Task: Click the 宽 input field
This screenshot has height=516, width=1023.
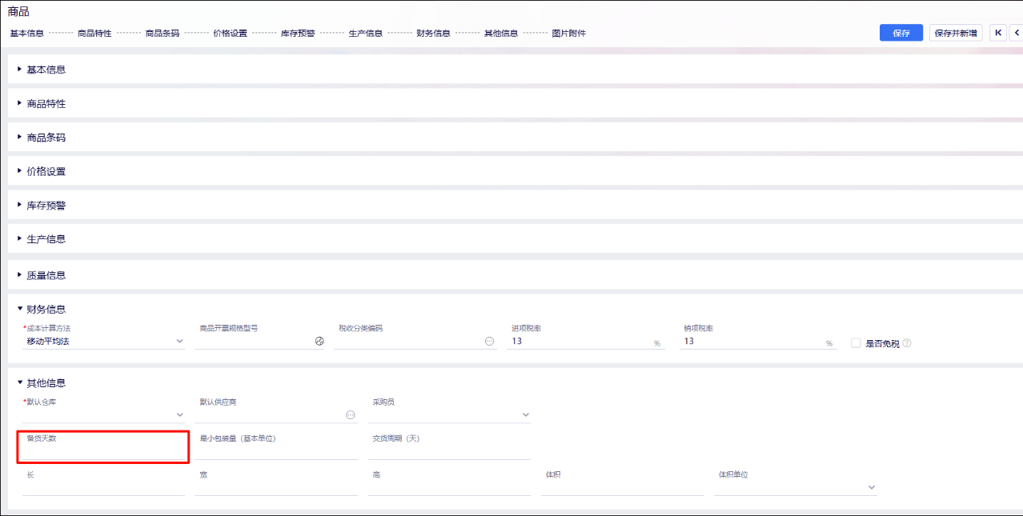Action: (277, 488)
